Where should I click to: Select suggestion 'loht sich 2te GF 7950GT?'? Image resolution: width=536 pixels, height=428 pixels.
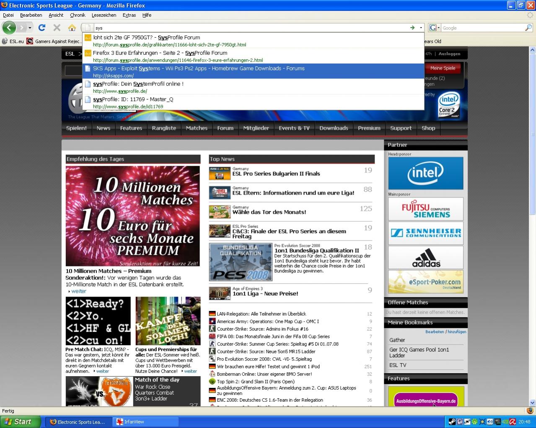[x=253, y=41]
